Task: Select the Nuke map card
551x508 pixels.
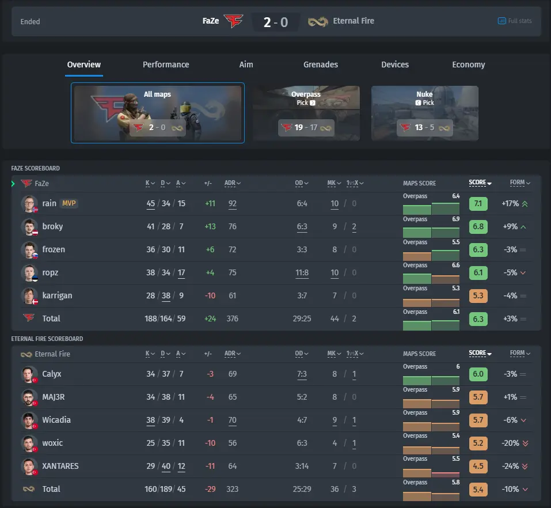Action: [x=425, y=113]
